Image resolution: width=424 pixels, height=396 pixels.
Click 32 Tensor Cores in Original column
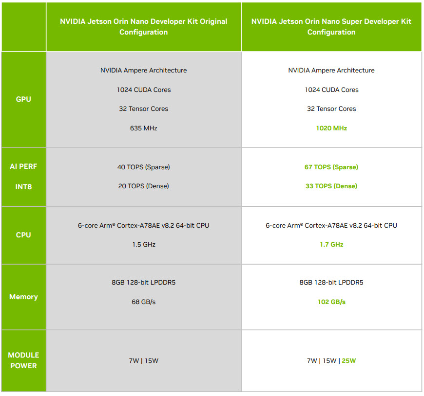[144, 108]
